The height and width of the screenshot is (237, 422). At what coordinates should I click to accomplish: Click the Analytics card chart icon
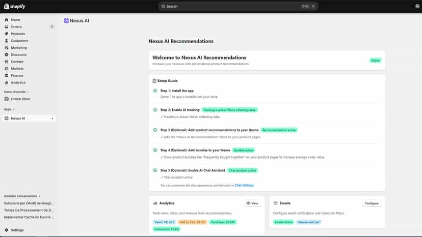[x=155, y=203]
